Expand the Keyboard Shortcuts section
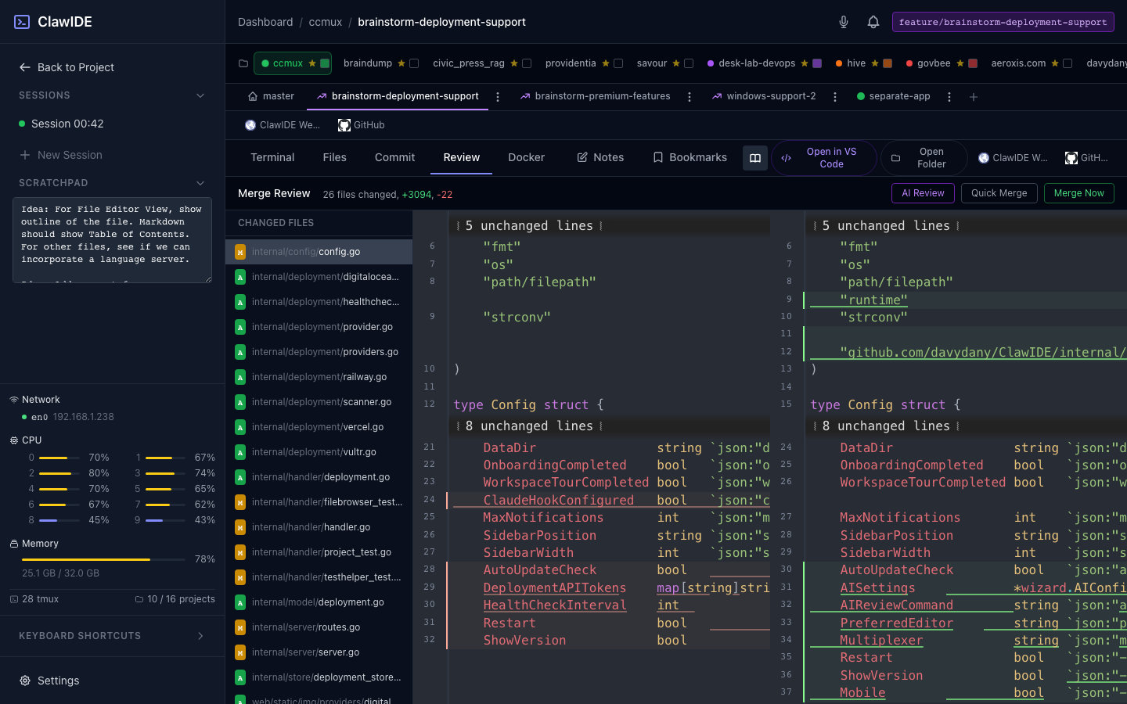This screenshot has width=1127, height=704. click(x=200, y=636)
